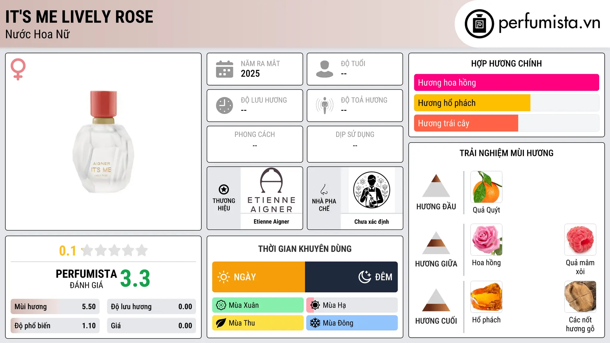The image size is (610, 343).
Task: Click the pyramid icon above Hương cuối
Action: pos(436,300)
